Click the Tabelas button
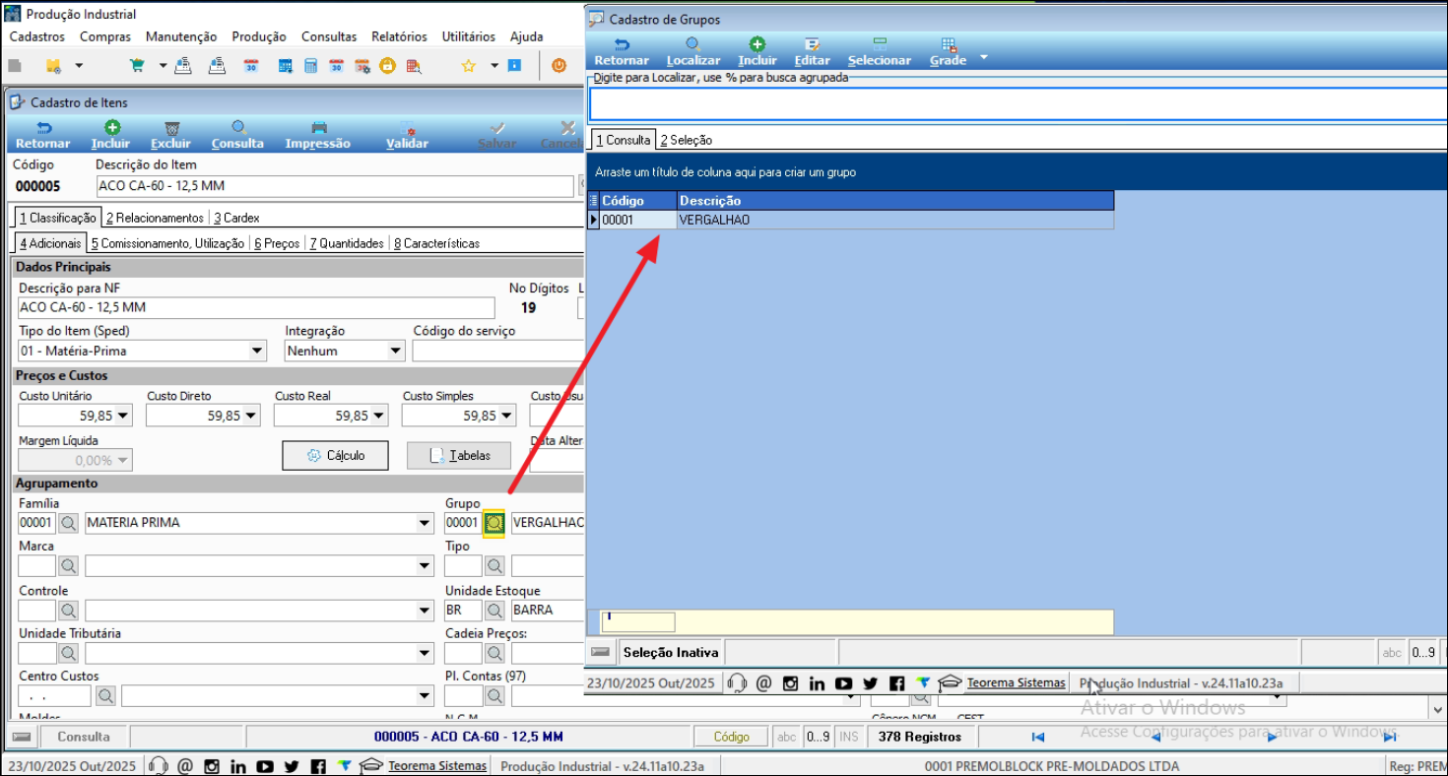The image size is (1448, 776). [x=459, y=455]
